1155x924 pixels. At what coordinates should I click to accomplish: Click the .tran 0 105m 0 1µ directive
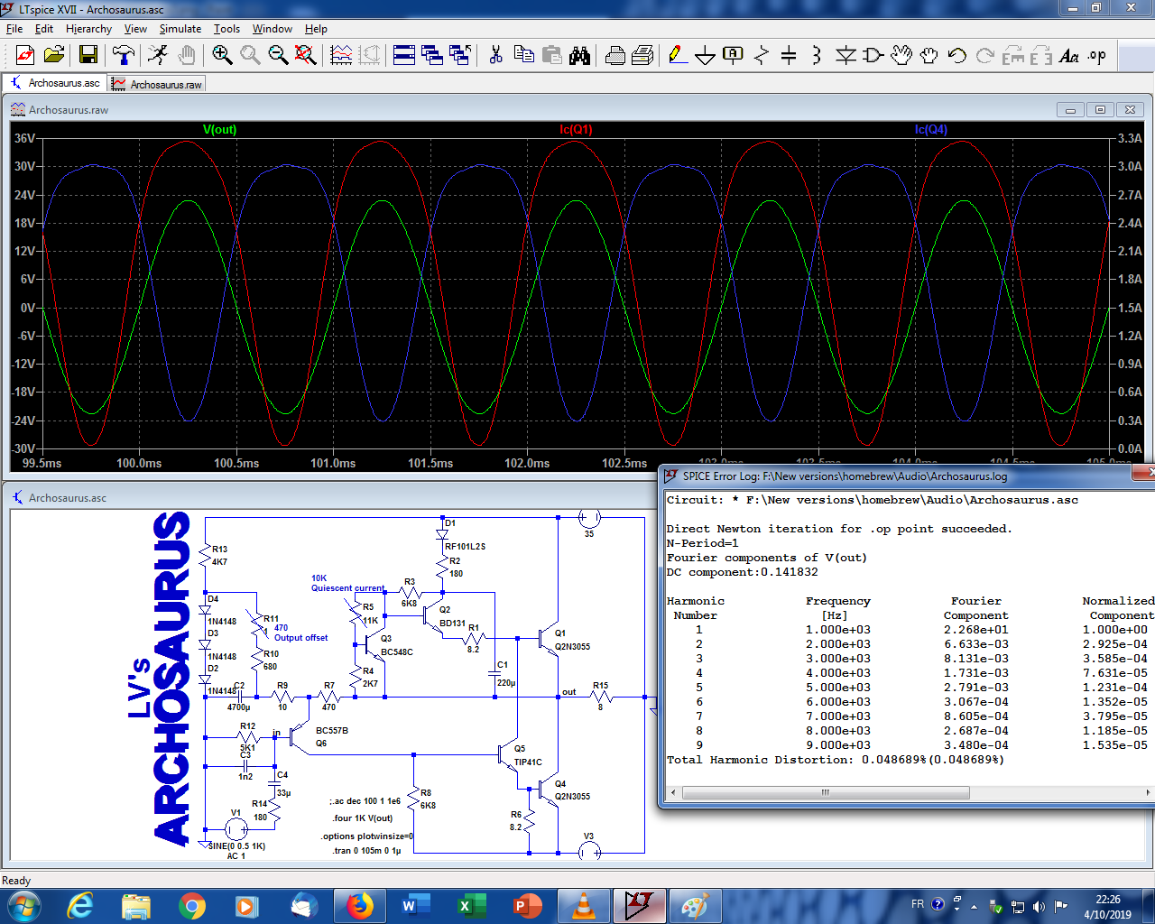coord(366,851)
